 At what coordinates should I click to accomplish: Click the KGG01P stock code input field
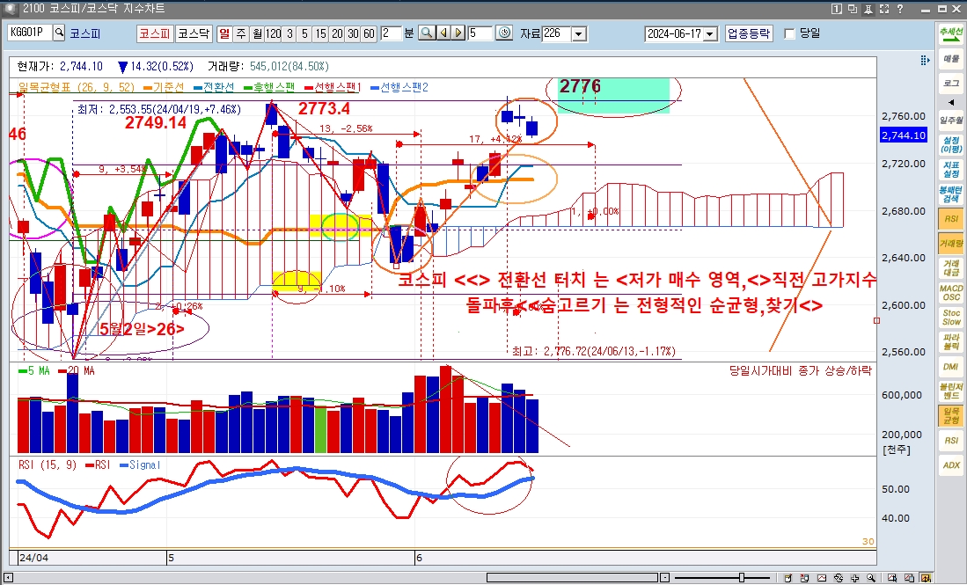29,33
